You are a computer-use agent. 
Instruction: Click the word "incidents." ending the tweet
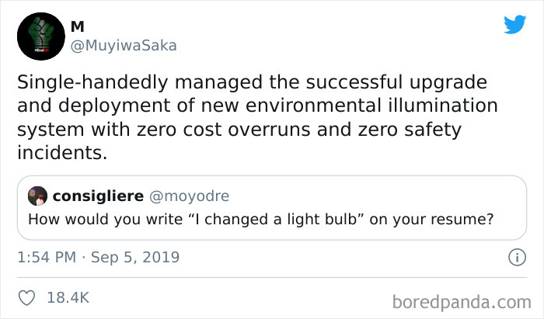[x=60, y=152]
